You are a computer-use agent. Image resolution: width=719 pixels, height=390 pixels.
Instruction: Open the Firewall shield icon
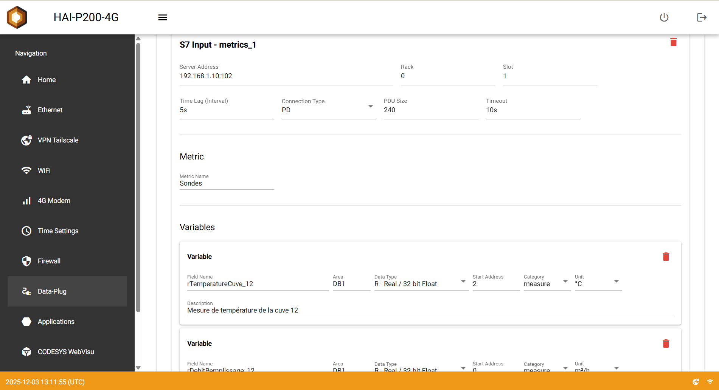coord(26,261)
